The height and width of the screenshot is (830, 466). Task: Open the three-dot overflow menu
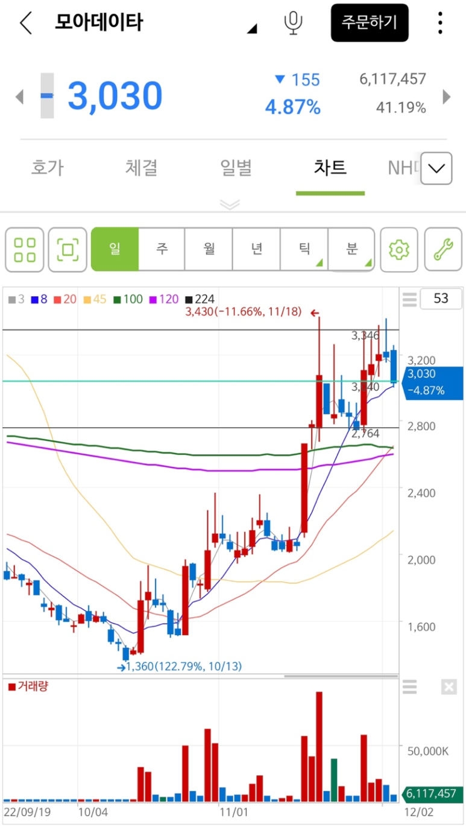tap(441, 23)
